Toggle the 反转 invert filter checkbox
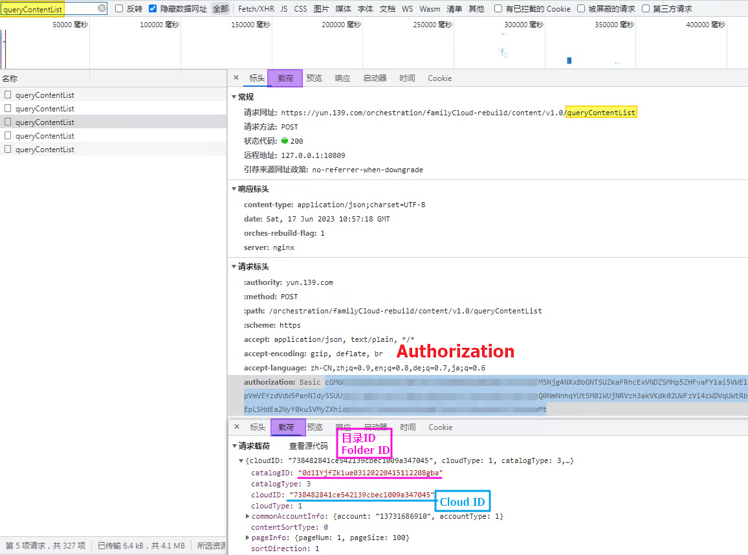 coord(119,8)
